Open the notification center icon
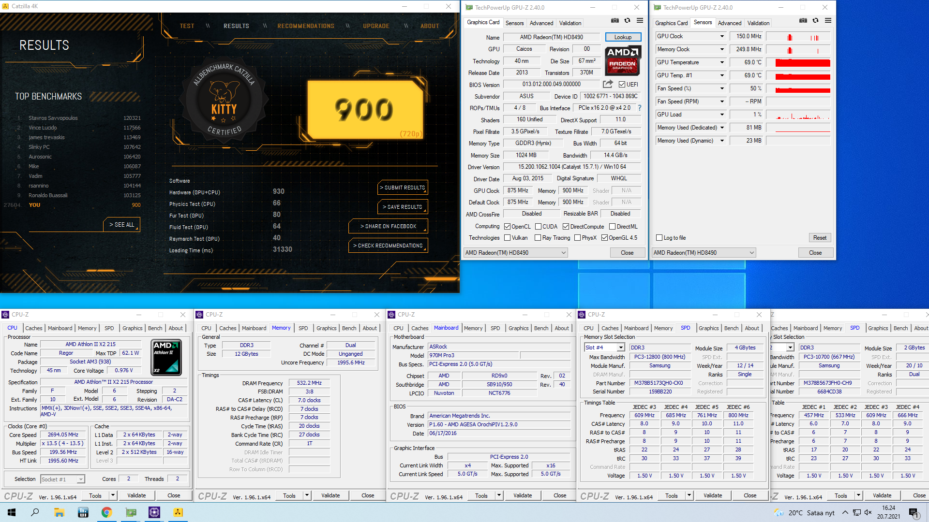Viewport: 929px width, 522px height. click(x=914, y=512)
